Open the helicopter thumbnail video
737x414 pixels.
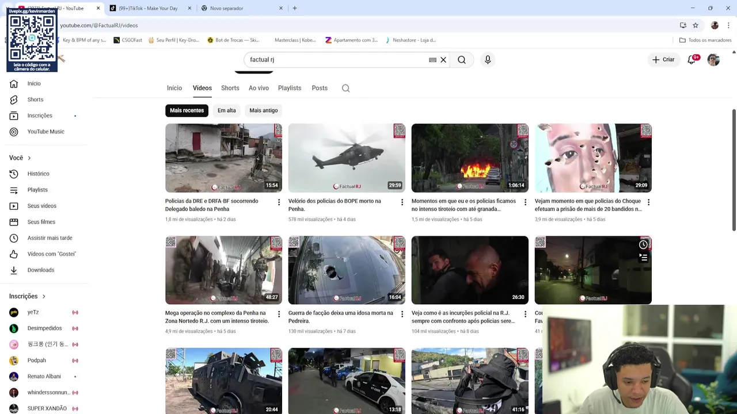(347, 158)
